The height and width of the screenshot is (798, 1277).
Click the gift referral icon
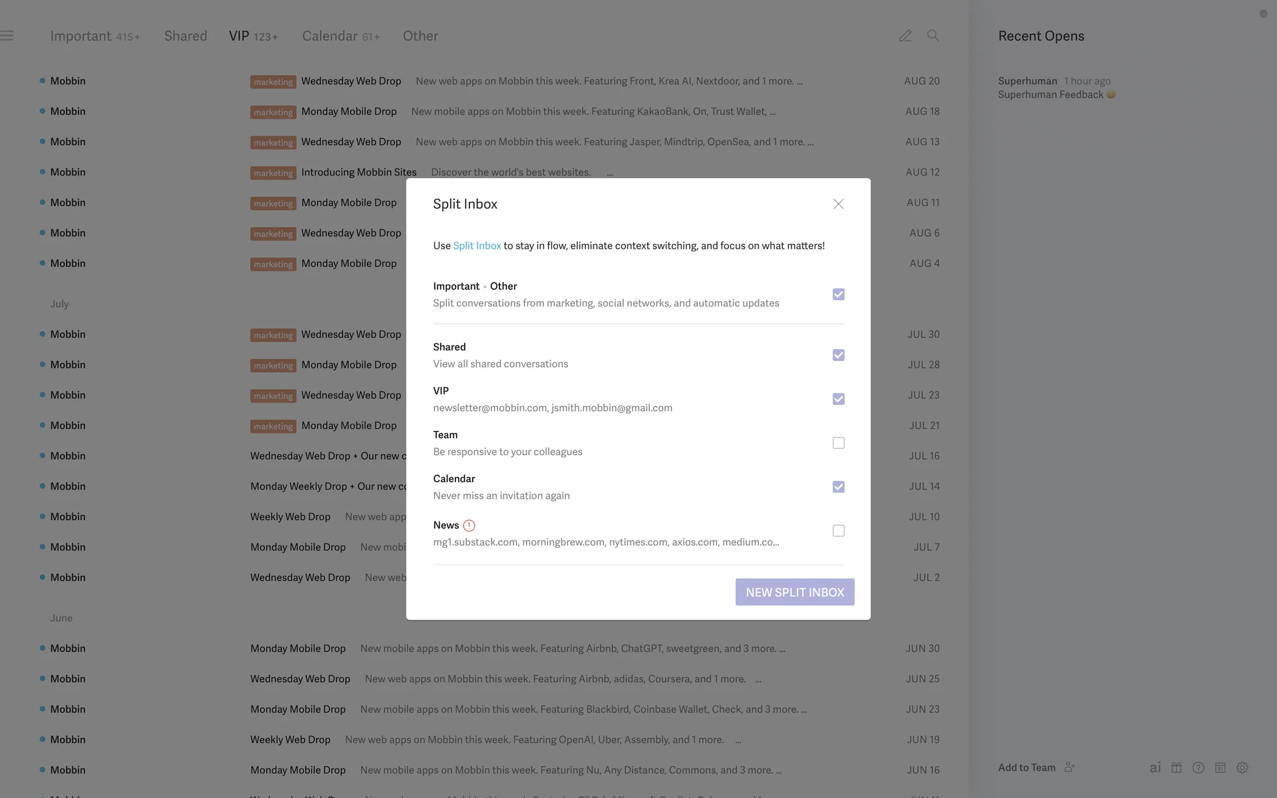pyautogui.click(x=1177, y=767)
